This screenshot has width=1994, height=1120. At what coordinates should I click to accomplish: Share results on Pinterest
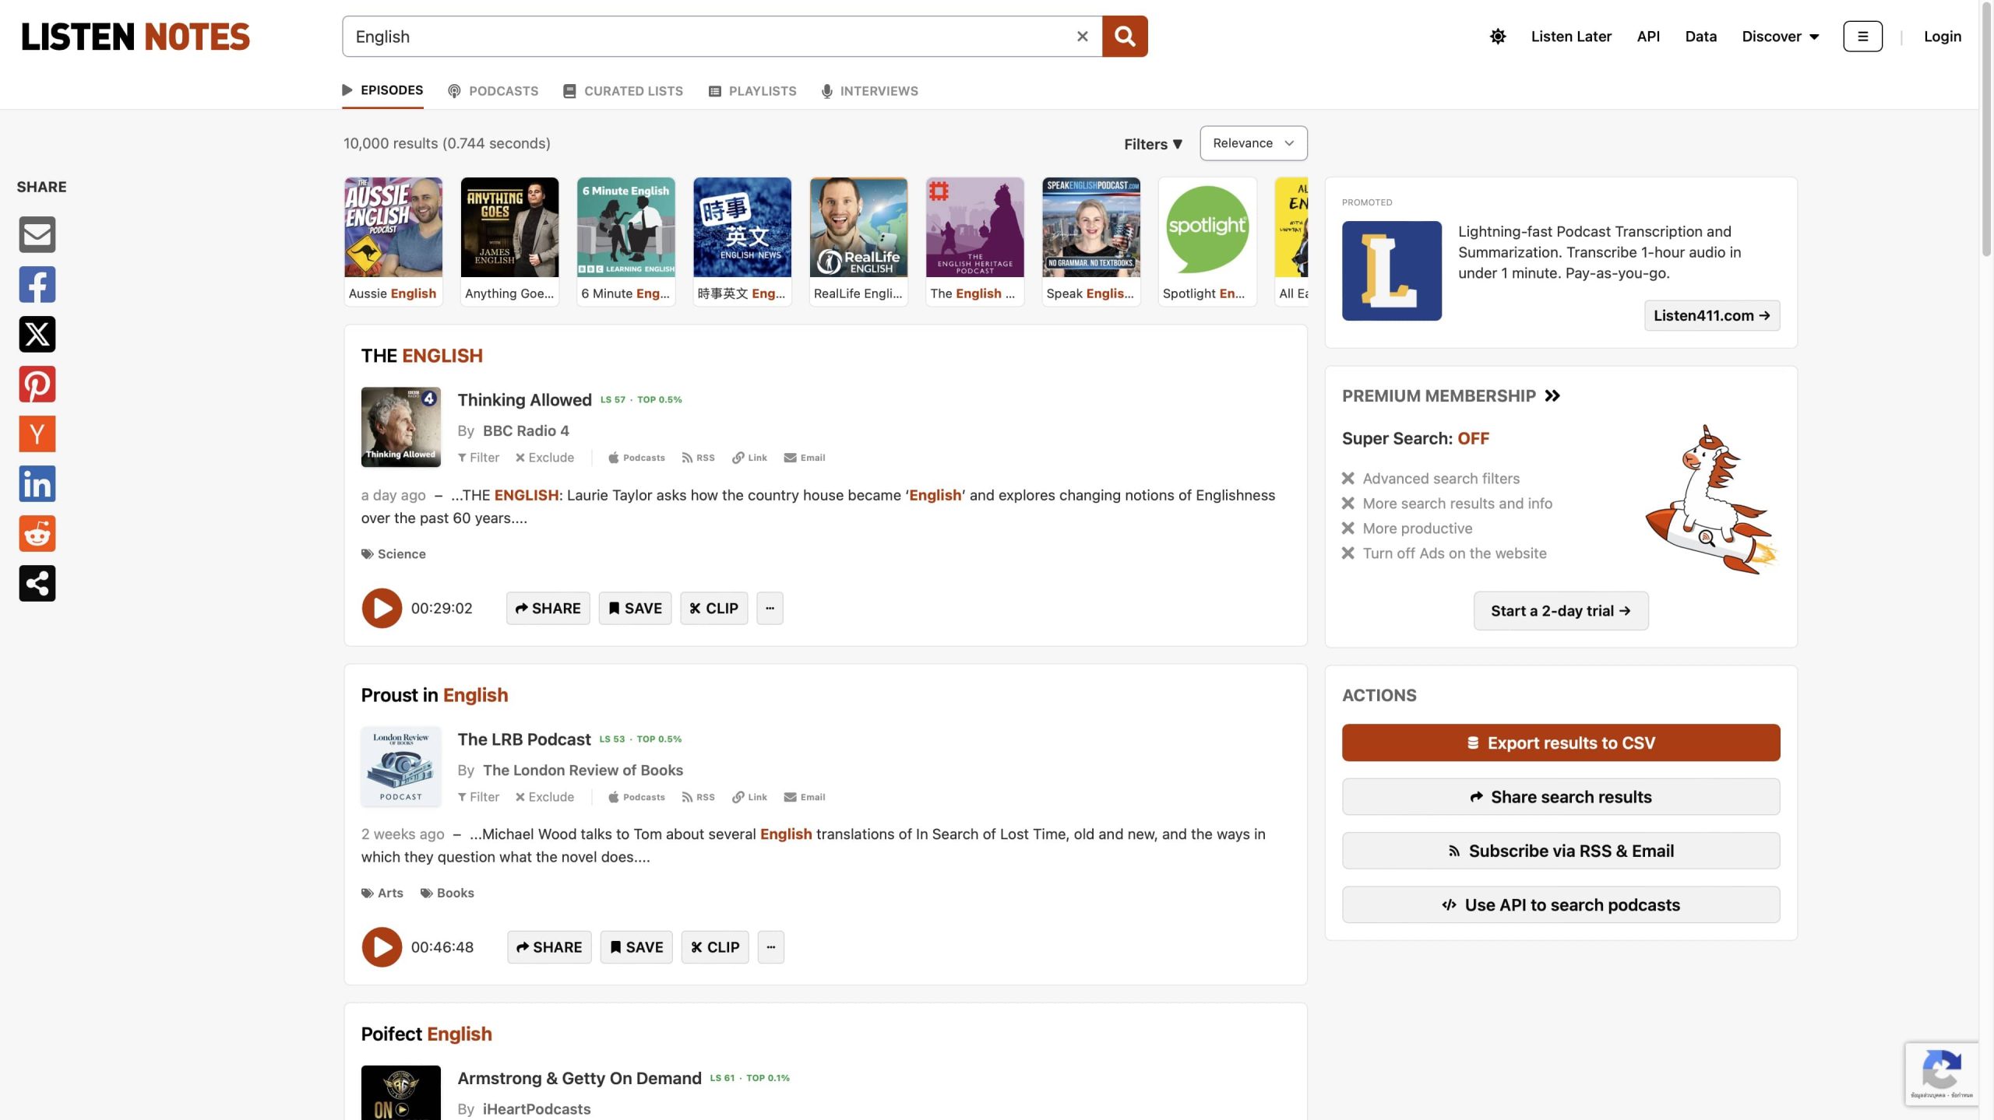[37, 384]
